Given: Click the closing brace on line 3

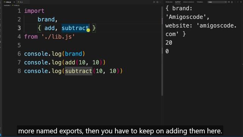Looking at the screenshot, I should [94, 28].
